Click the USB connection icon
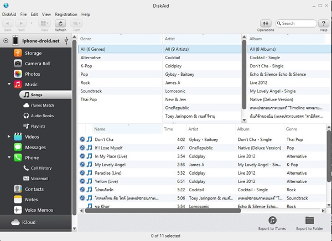332x241 pixels. [66, 40]
